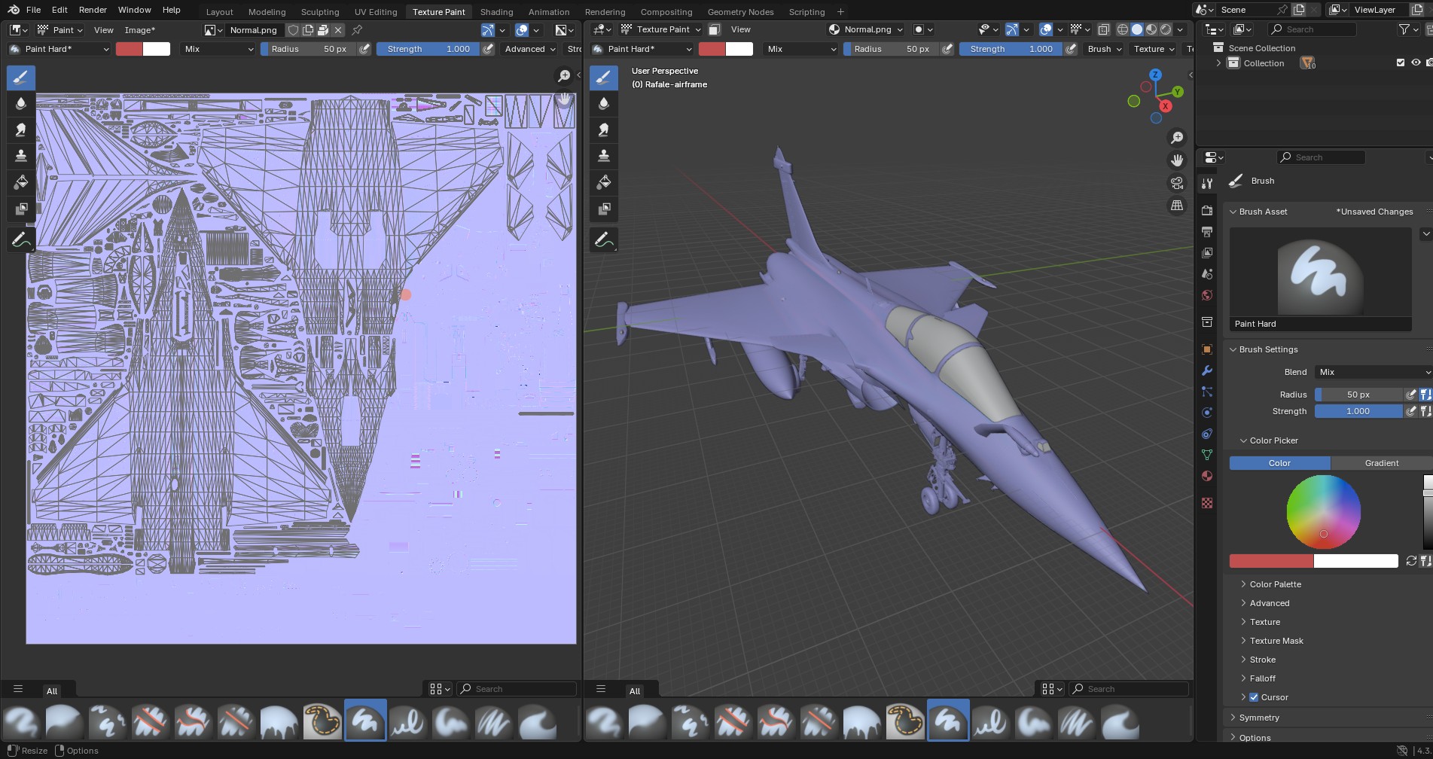Select the Clone stamp tool in the image editor toolbar
The width and height of the screenshot is (1433, 759).
tap(20, 156)
